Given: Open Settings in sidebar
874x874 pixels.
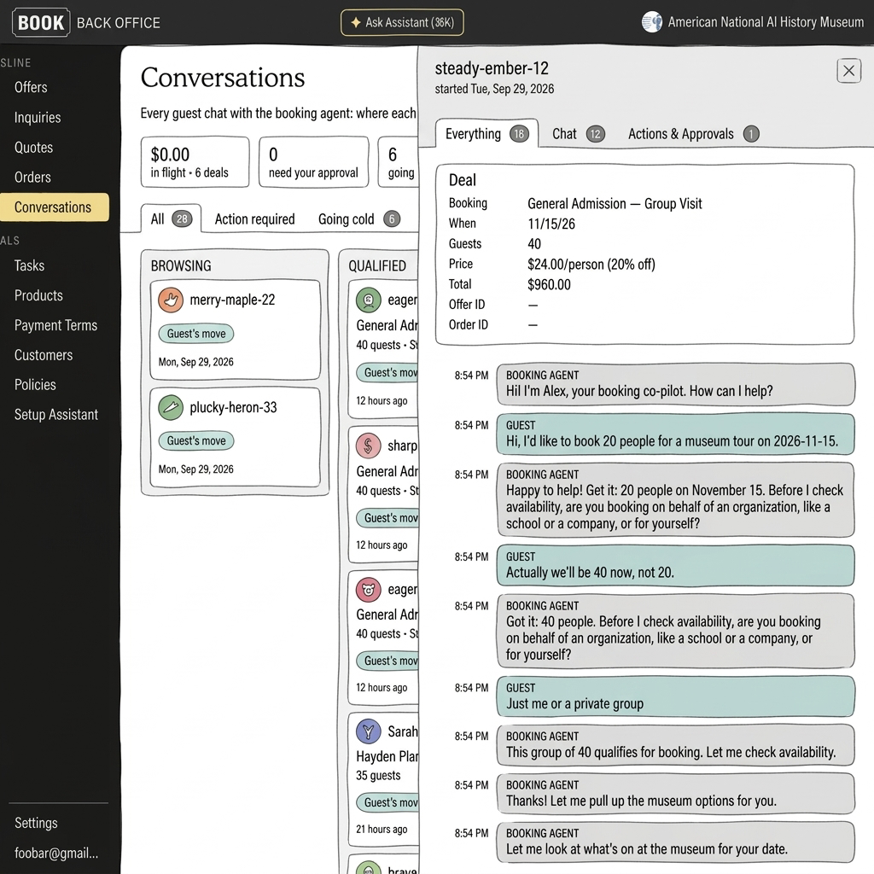Looking at the screenshot, I should pos(36,824).
